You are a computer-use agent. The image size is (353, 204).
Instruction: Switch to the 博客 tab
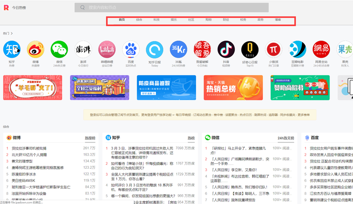tap(278, 20)
